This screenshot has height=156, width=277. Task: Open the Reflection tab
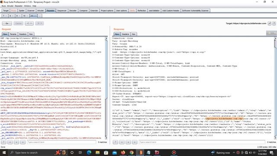[142, 10]
